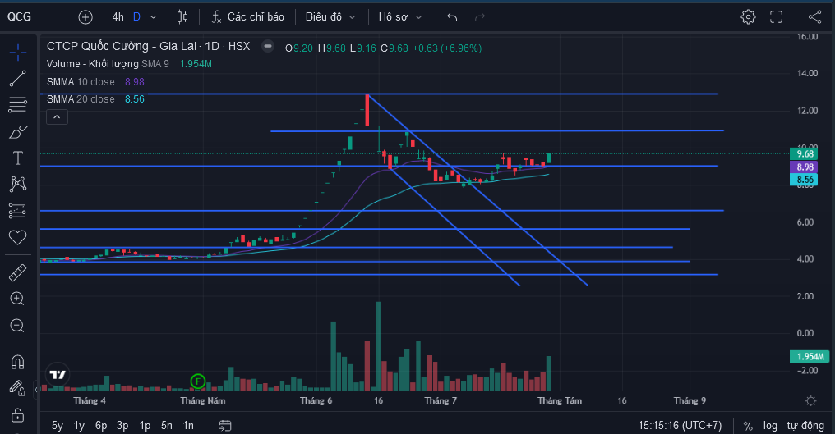
Task: Select the 5n date range
Action: click(x=167, y=426)
